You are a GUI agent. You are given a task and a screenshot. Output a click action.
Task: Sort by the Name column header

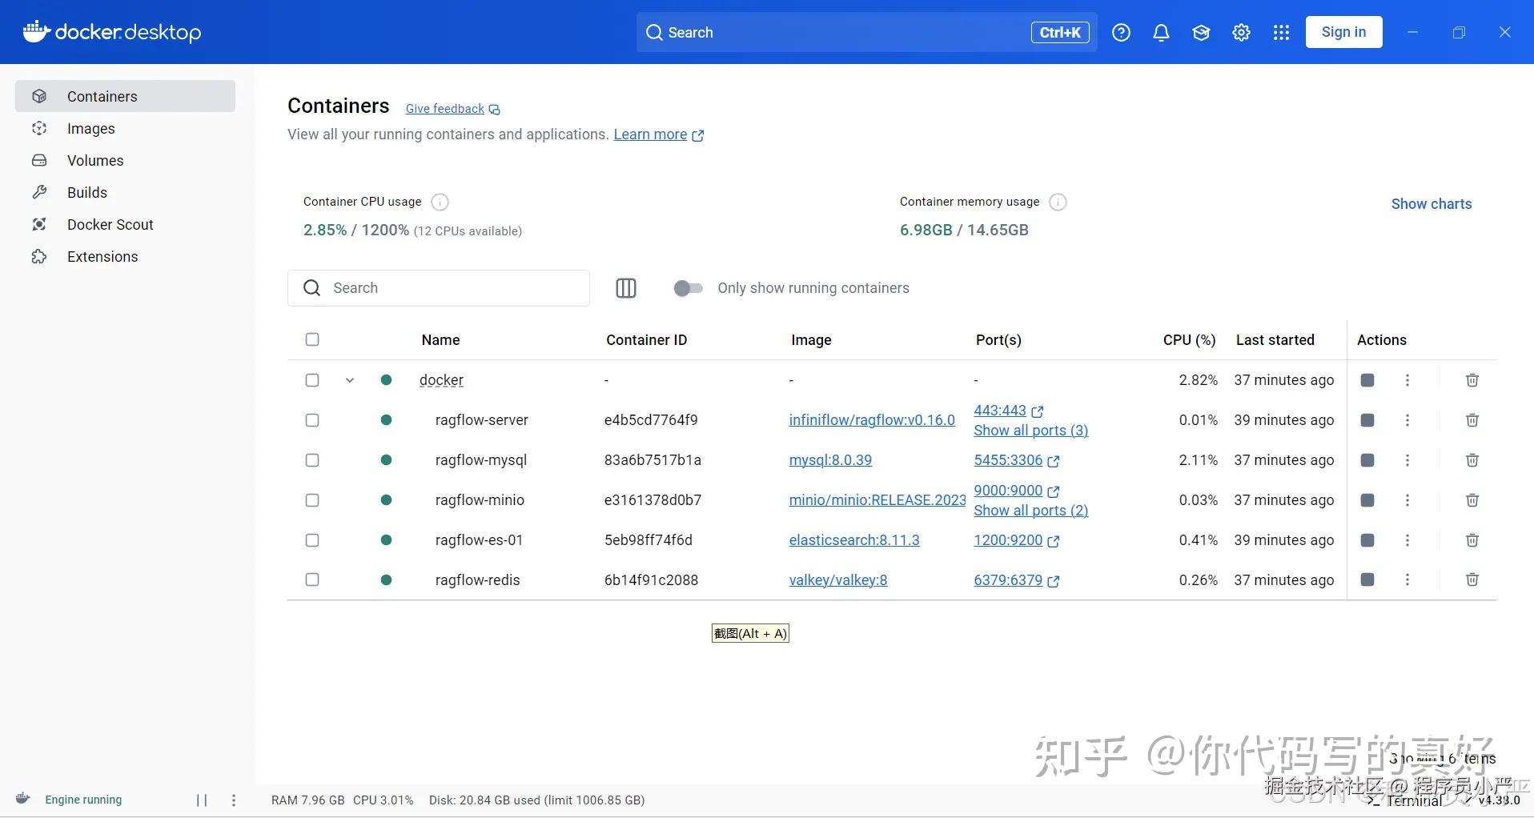[440, 339]
